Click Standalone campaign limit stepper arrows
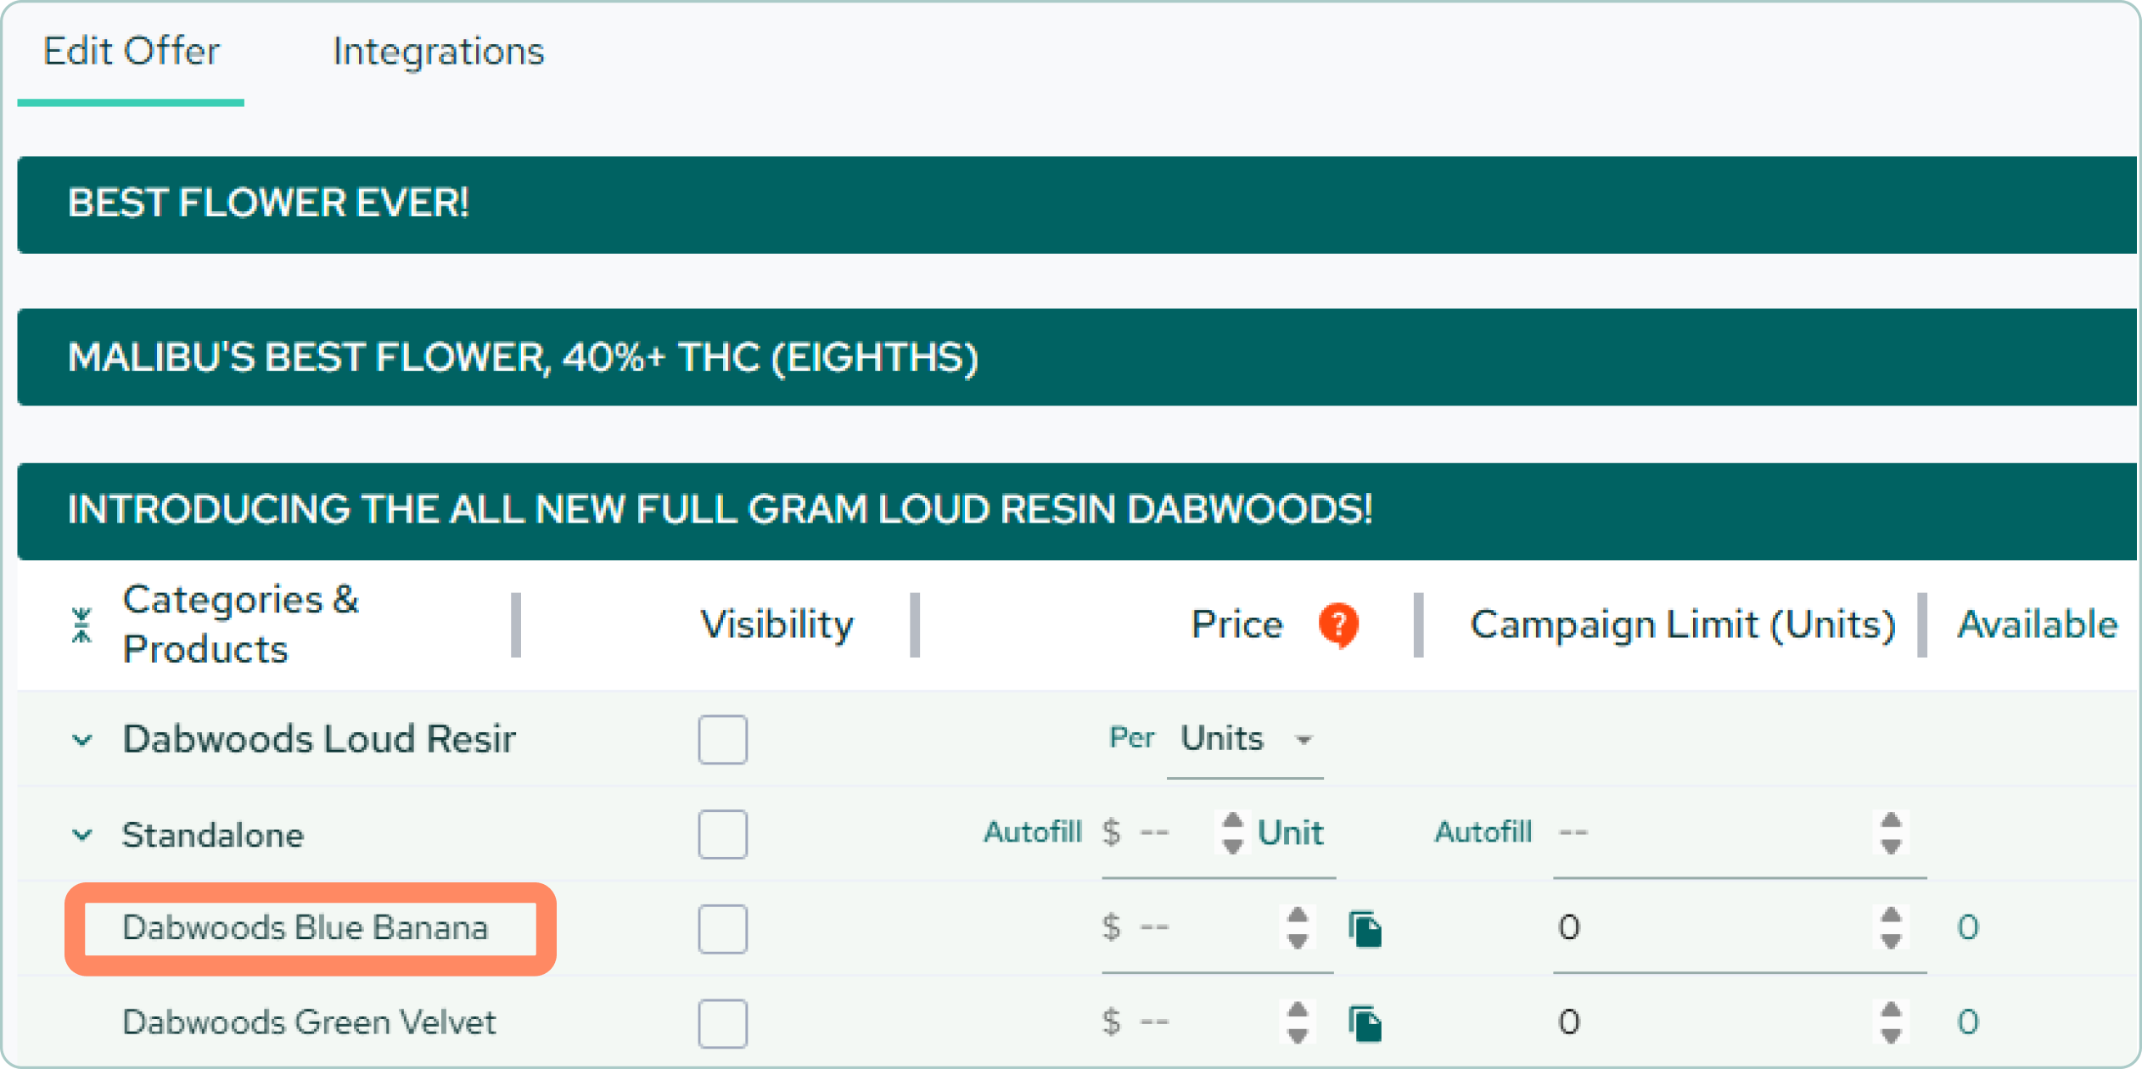This screenshot has height=1069, width=2142. click(x=1891, y=833)
